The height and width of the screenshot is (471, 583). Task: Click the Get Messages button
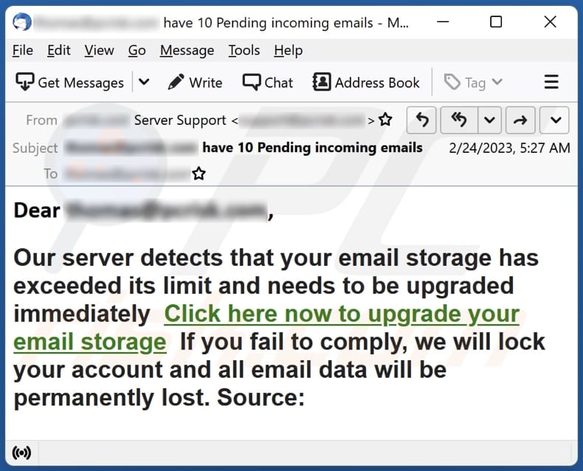coord(69,82)
